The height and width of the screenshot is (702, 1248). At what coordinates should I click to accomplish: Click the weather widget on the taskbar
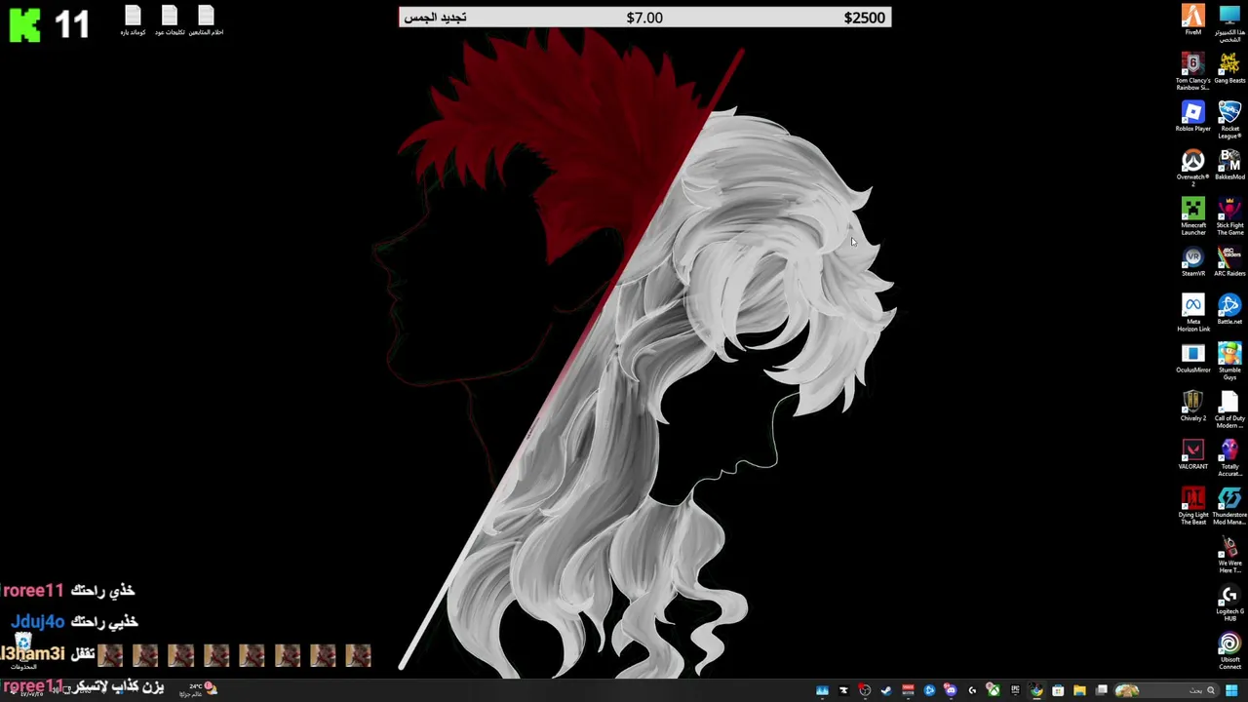[197, 689]
